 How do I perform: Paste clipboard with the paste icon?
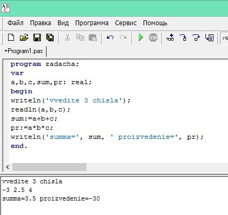coord(93,38)
